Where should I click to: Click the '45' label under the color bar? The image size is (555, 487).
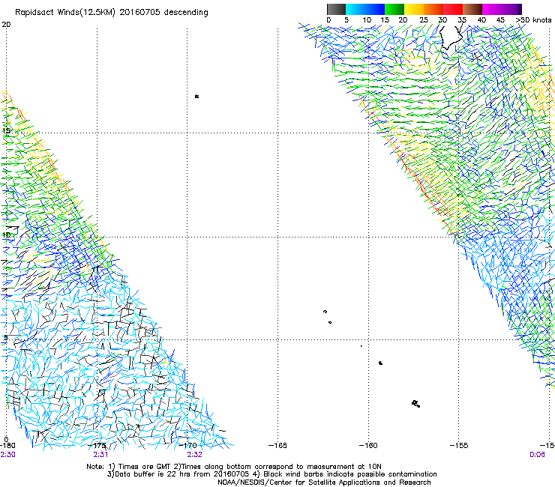pyautogui.click(x=500, y=19)
